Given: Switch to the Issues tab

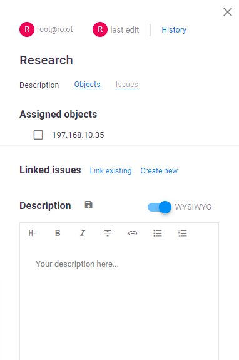Looking at the screenshot, I should pyautogui.click(x=127, y=85).
